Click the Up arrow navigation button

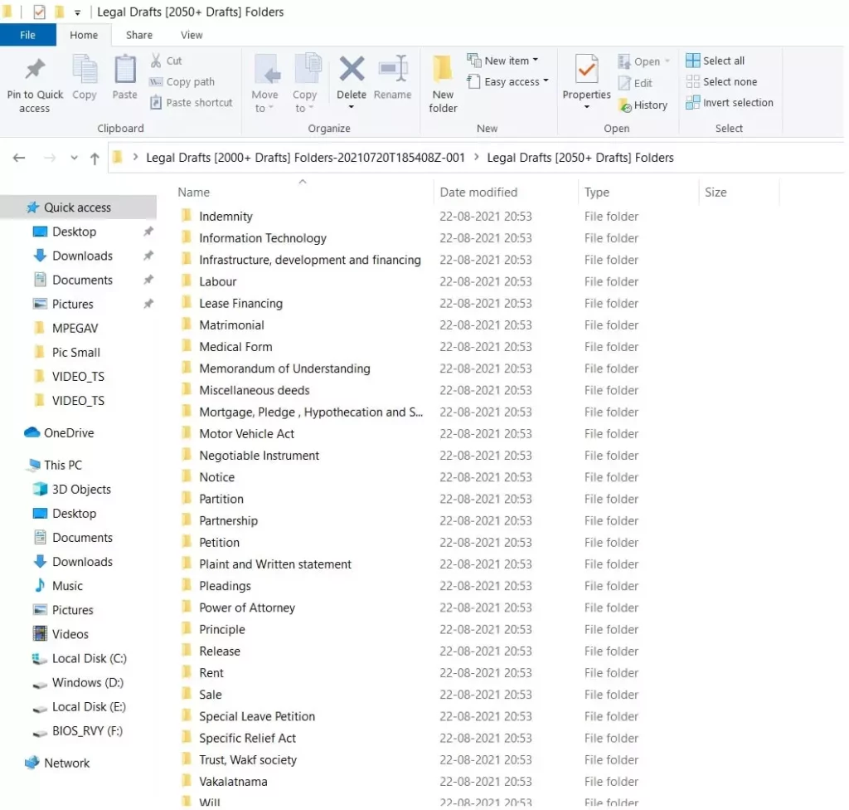[x=95, y=158]
